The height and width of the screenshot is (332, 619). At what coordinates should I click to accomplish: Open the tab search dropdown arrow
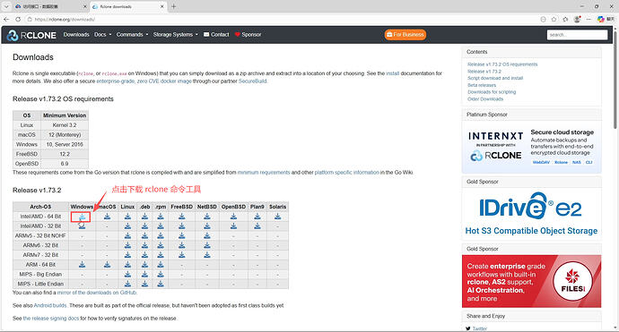pyautogui.click(x=6, y=6)
